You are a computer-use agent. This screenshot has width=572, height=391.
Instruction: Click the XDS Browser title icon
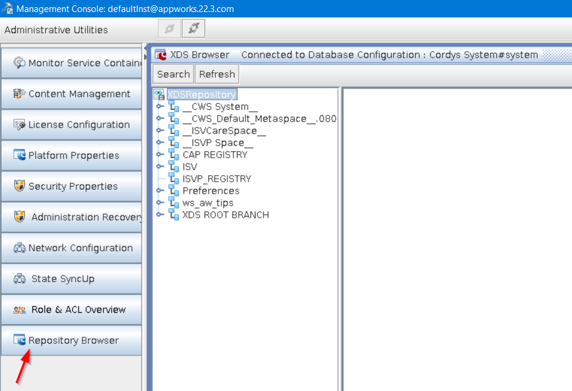[161, 55]
